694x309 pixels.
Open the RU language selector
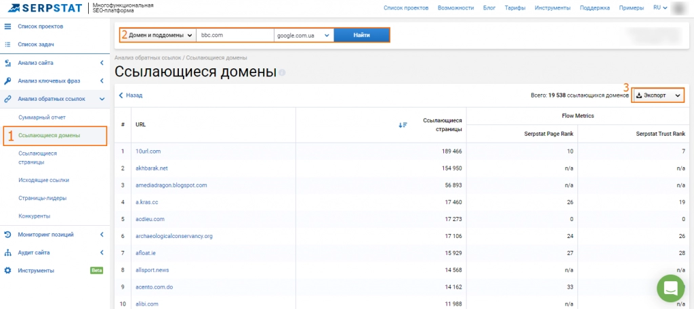point(660,8)
